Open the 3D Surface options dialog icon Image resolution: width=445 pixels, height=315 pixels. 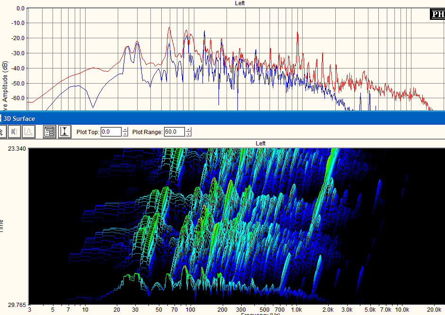(50, 132)
